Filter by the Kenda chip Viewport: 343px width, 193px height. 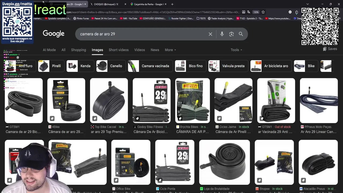click(80, 66)
